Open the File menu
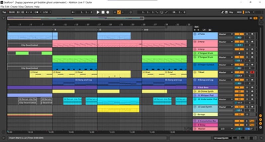The image size is (265, 142). (x=3, y=7)
